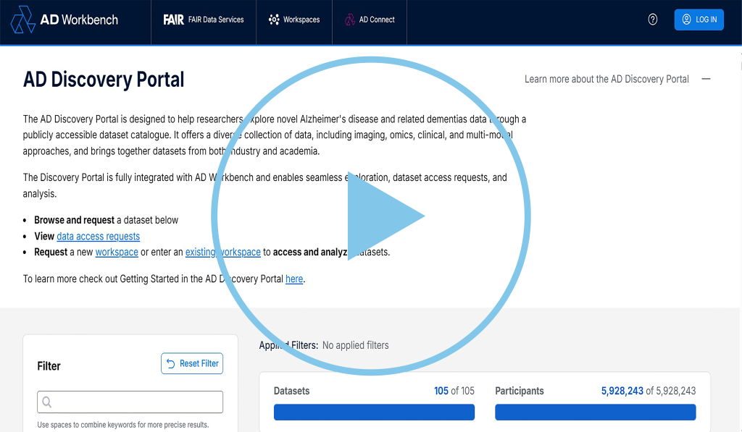This screenshot has width=742, height=432.
Task: Open Getting Started 'here' link
Action: (294, 279)
